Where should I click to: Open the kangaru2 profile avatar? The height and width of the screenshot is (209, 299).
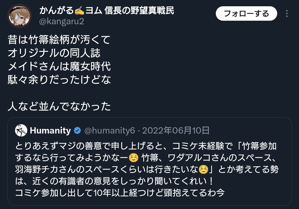coord(19,16)
